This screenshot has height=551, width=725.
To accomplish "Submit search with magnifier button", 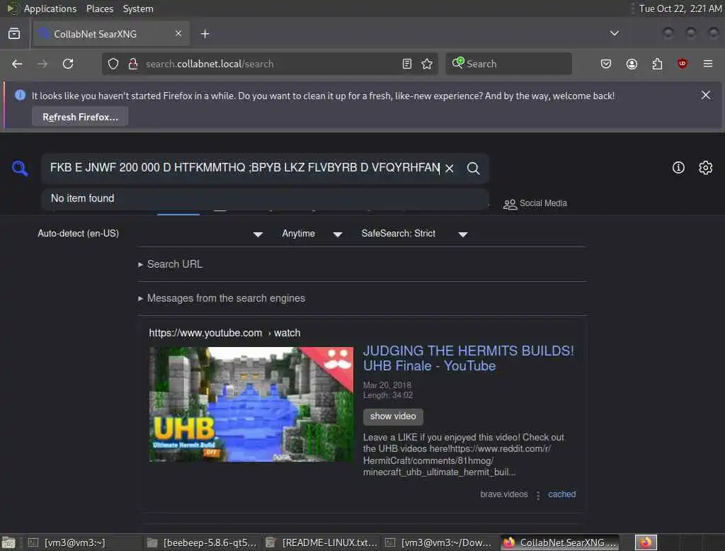I will (473, 169).
